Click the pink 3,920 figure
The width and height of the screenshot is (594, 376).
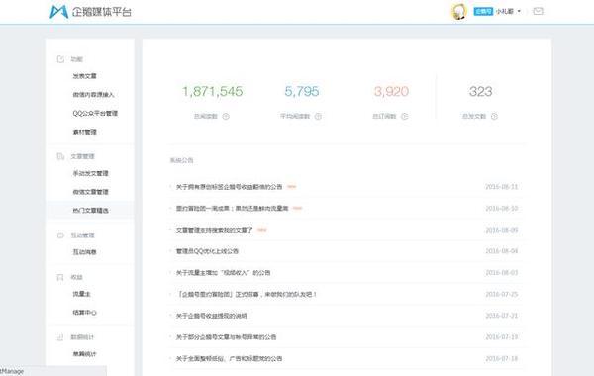(x=391, y=91)
